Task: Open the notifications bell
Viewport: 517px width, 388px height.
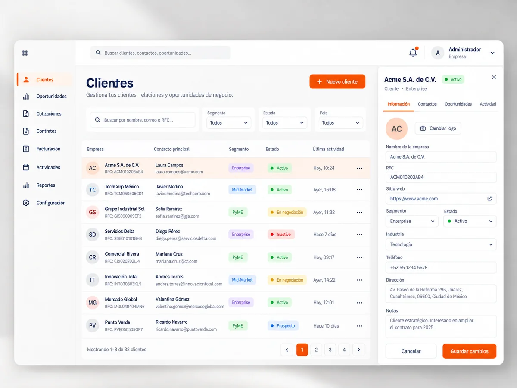Action: (x=413, y=53)
